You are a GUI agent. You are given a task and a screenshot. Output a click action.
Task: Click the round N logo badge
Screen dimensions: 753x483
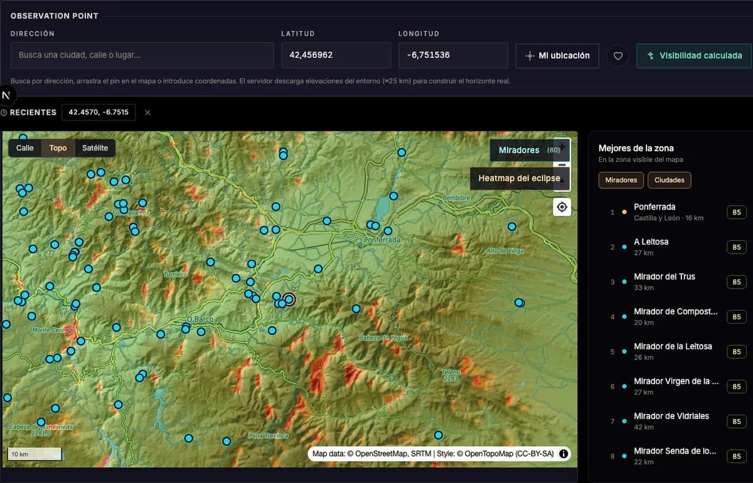point(7,95)
